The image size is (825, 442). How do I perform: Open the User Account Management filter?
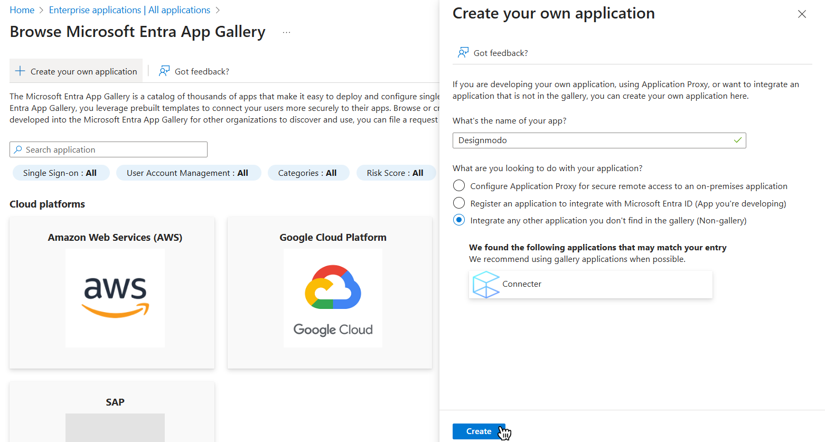point(187,173)
